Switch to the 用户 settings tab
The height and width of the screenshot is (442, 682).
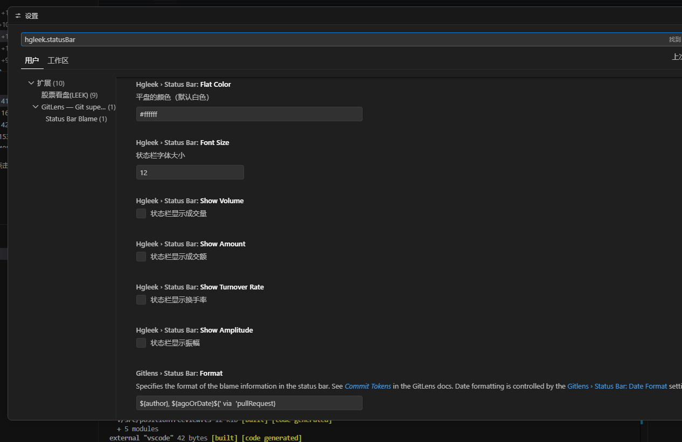pyautogui.click(x=32, y=60)
